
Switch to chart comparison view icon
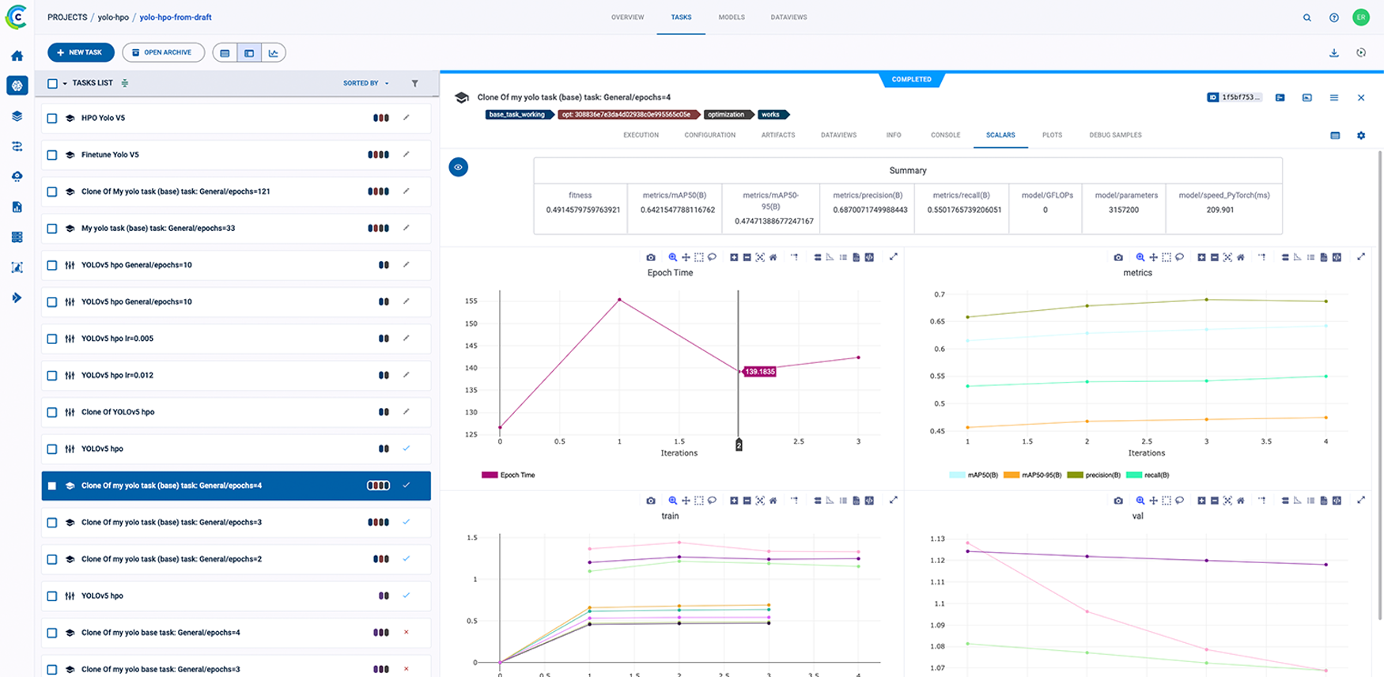273,53
